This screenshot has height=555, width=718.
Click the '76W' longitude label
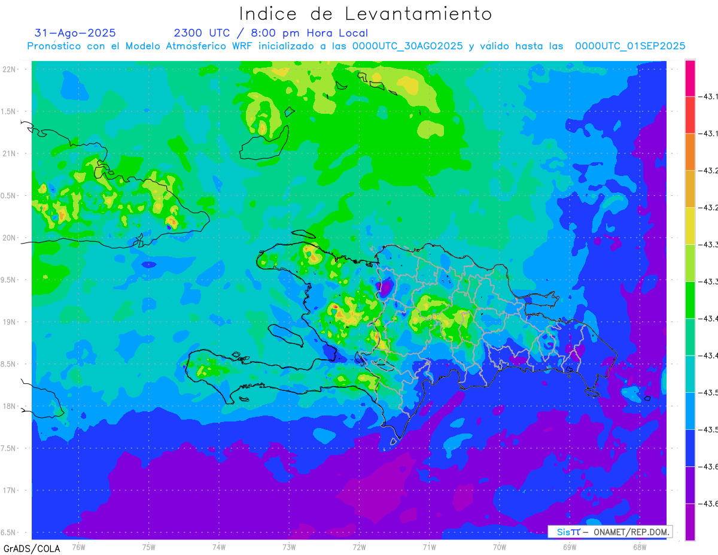tap(78, 547)
